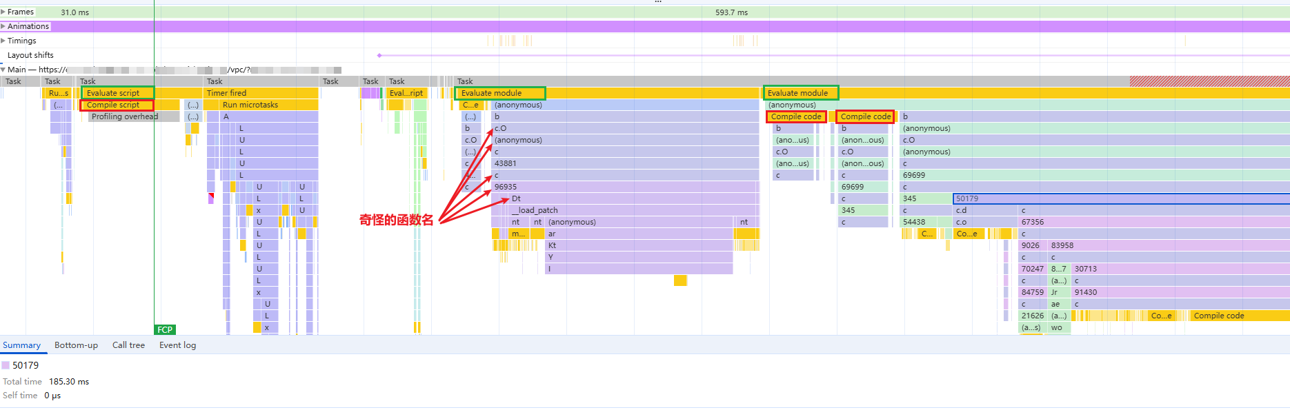The height and width of the screenshot is (410, 1290).
Task: Expand the Frames track triangle
Action: (3, 12)
